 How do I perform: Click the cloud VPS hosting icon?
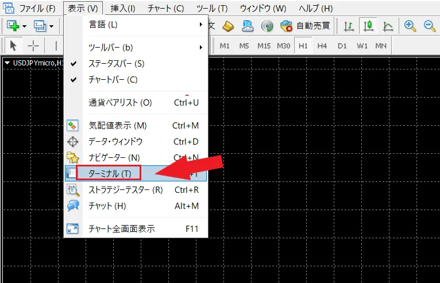coord(248,26)
